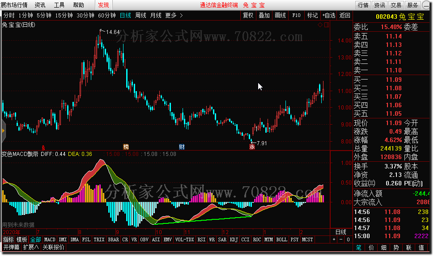Select the 值 tab in quote panel

click(x=421, y=248)
